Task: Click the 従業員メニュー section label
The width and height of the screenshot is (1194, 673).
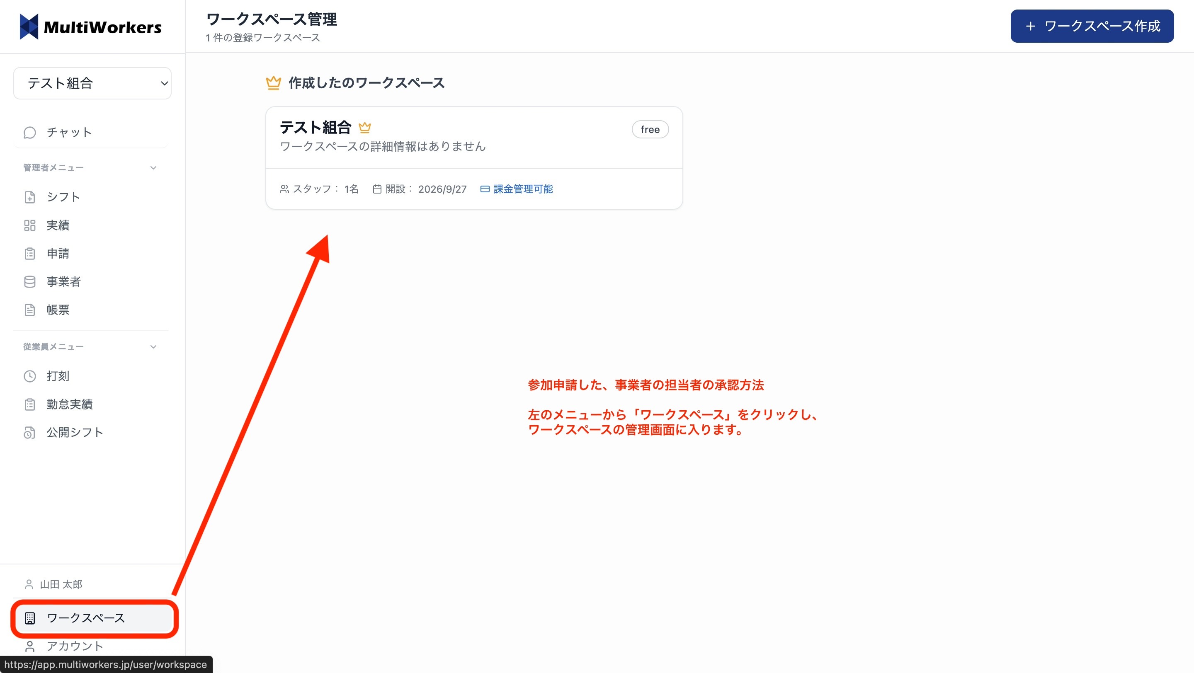Action: click(53, 347)
